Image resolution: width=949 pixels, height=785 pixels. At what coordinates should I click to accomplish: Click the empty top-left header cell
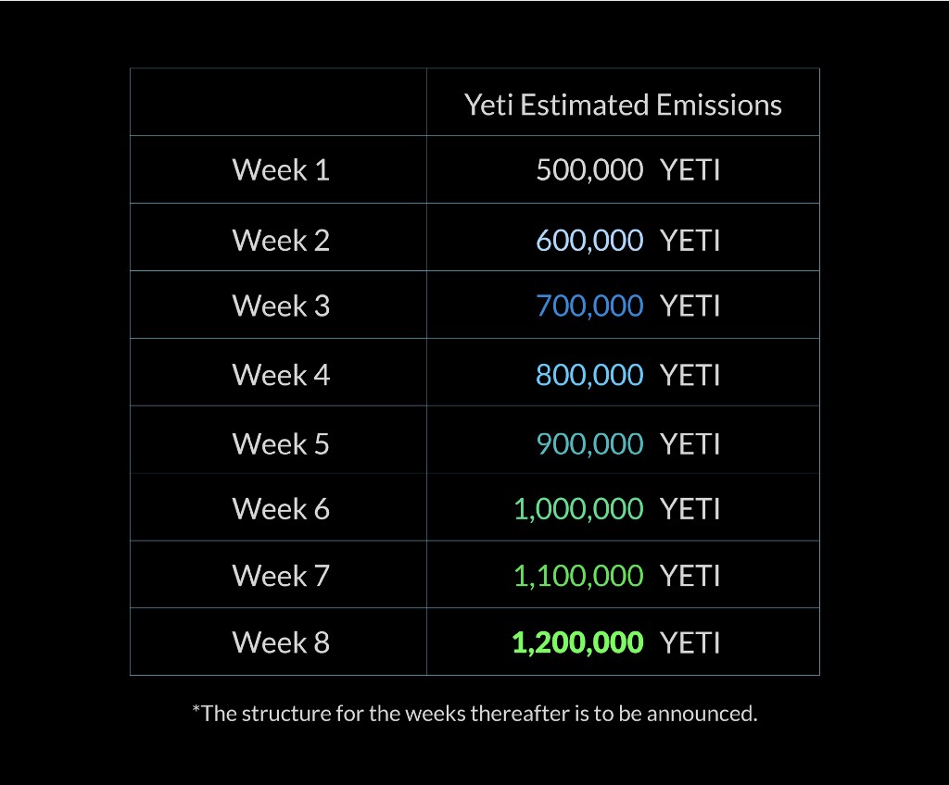pos(278,102)
